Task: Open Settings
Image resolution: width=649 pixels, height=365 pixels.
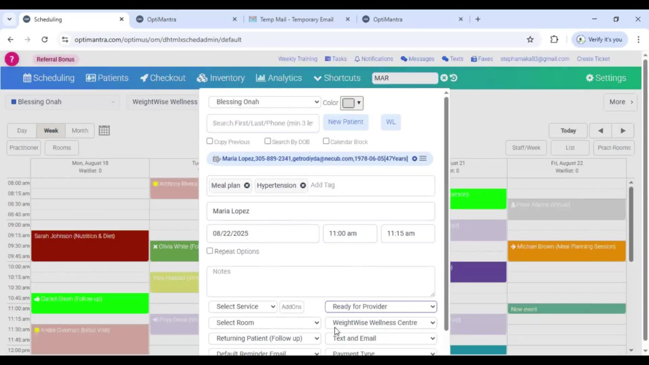Action: coord(606,78)
